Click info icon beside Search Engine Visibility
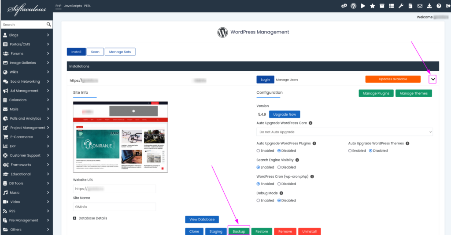Screen dimensions: 451x235 (x=297, y=160)
